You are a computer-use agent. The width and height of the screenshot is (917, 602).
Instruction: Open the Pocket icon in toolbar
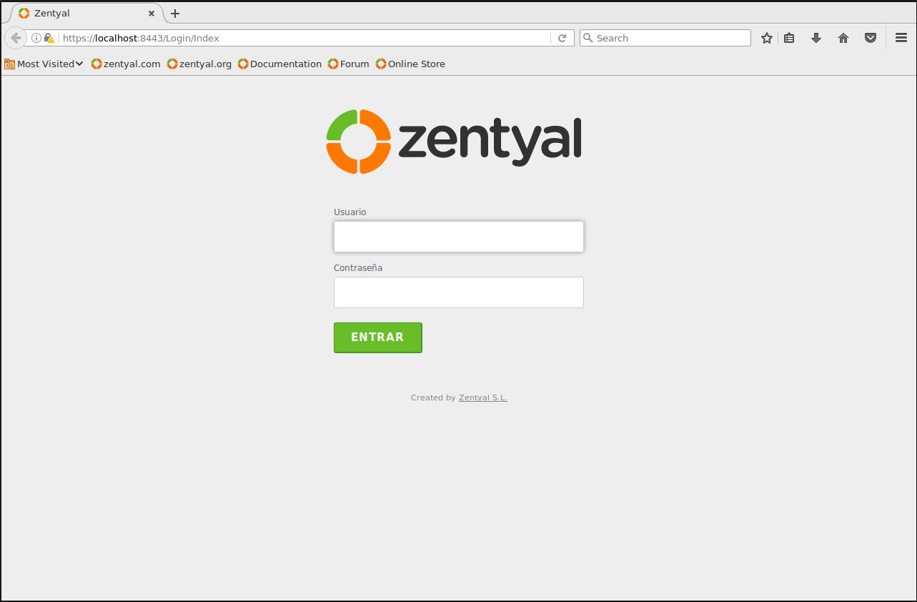[871, 38]
